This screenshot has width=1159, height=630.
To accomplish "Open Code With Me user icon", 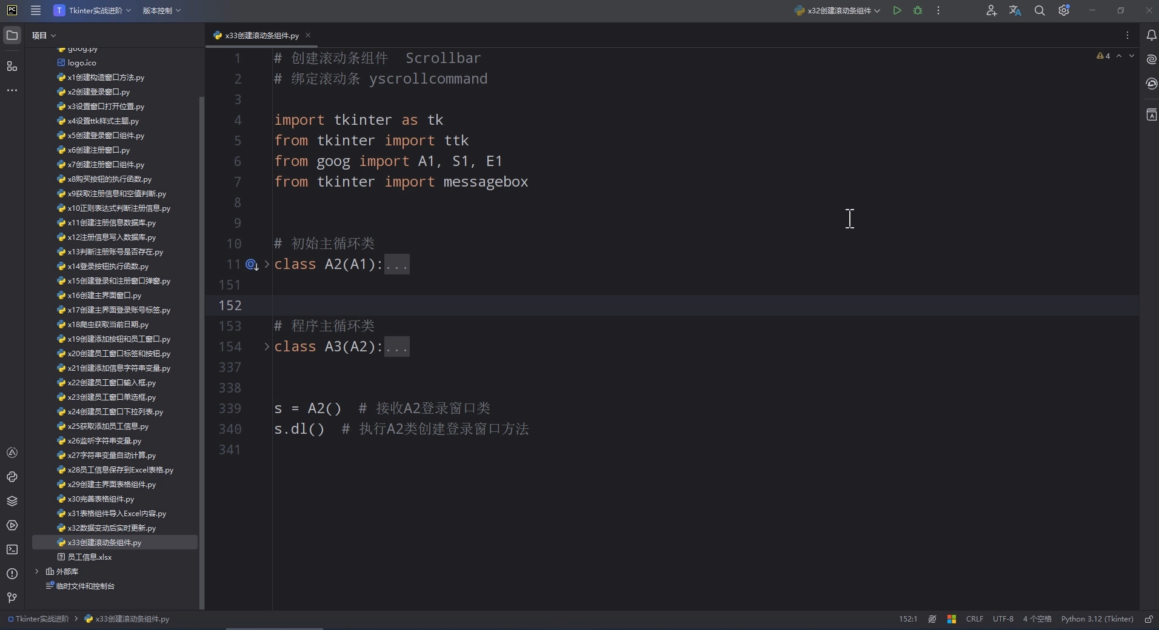I will pyautogui.click(x=992, y=10).
